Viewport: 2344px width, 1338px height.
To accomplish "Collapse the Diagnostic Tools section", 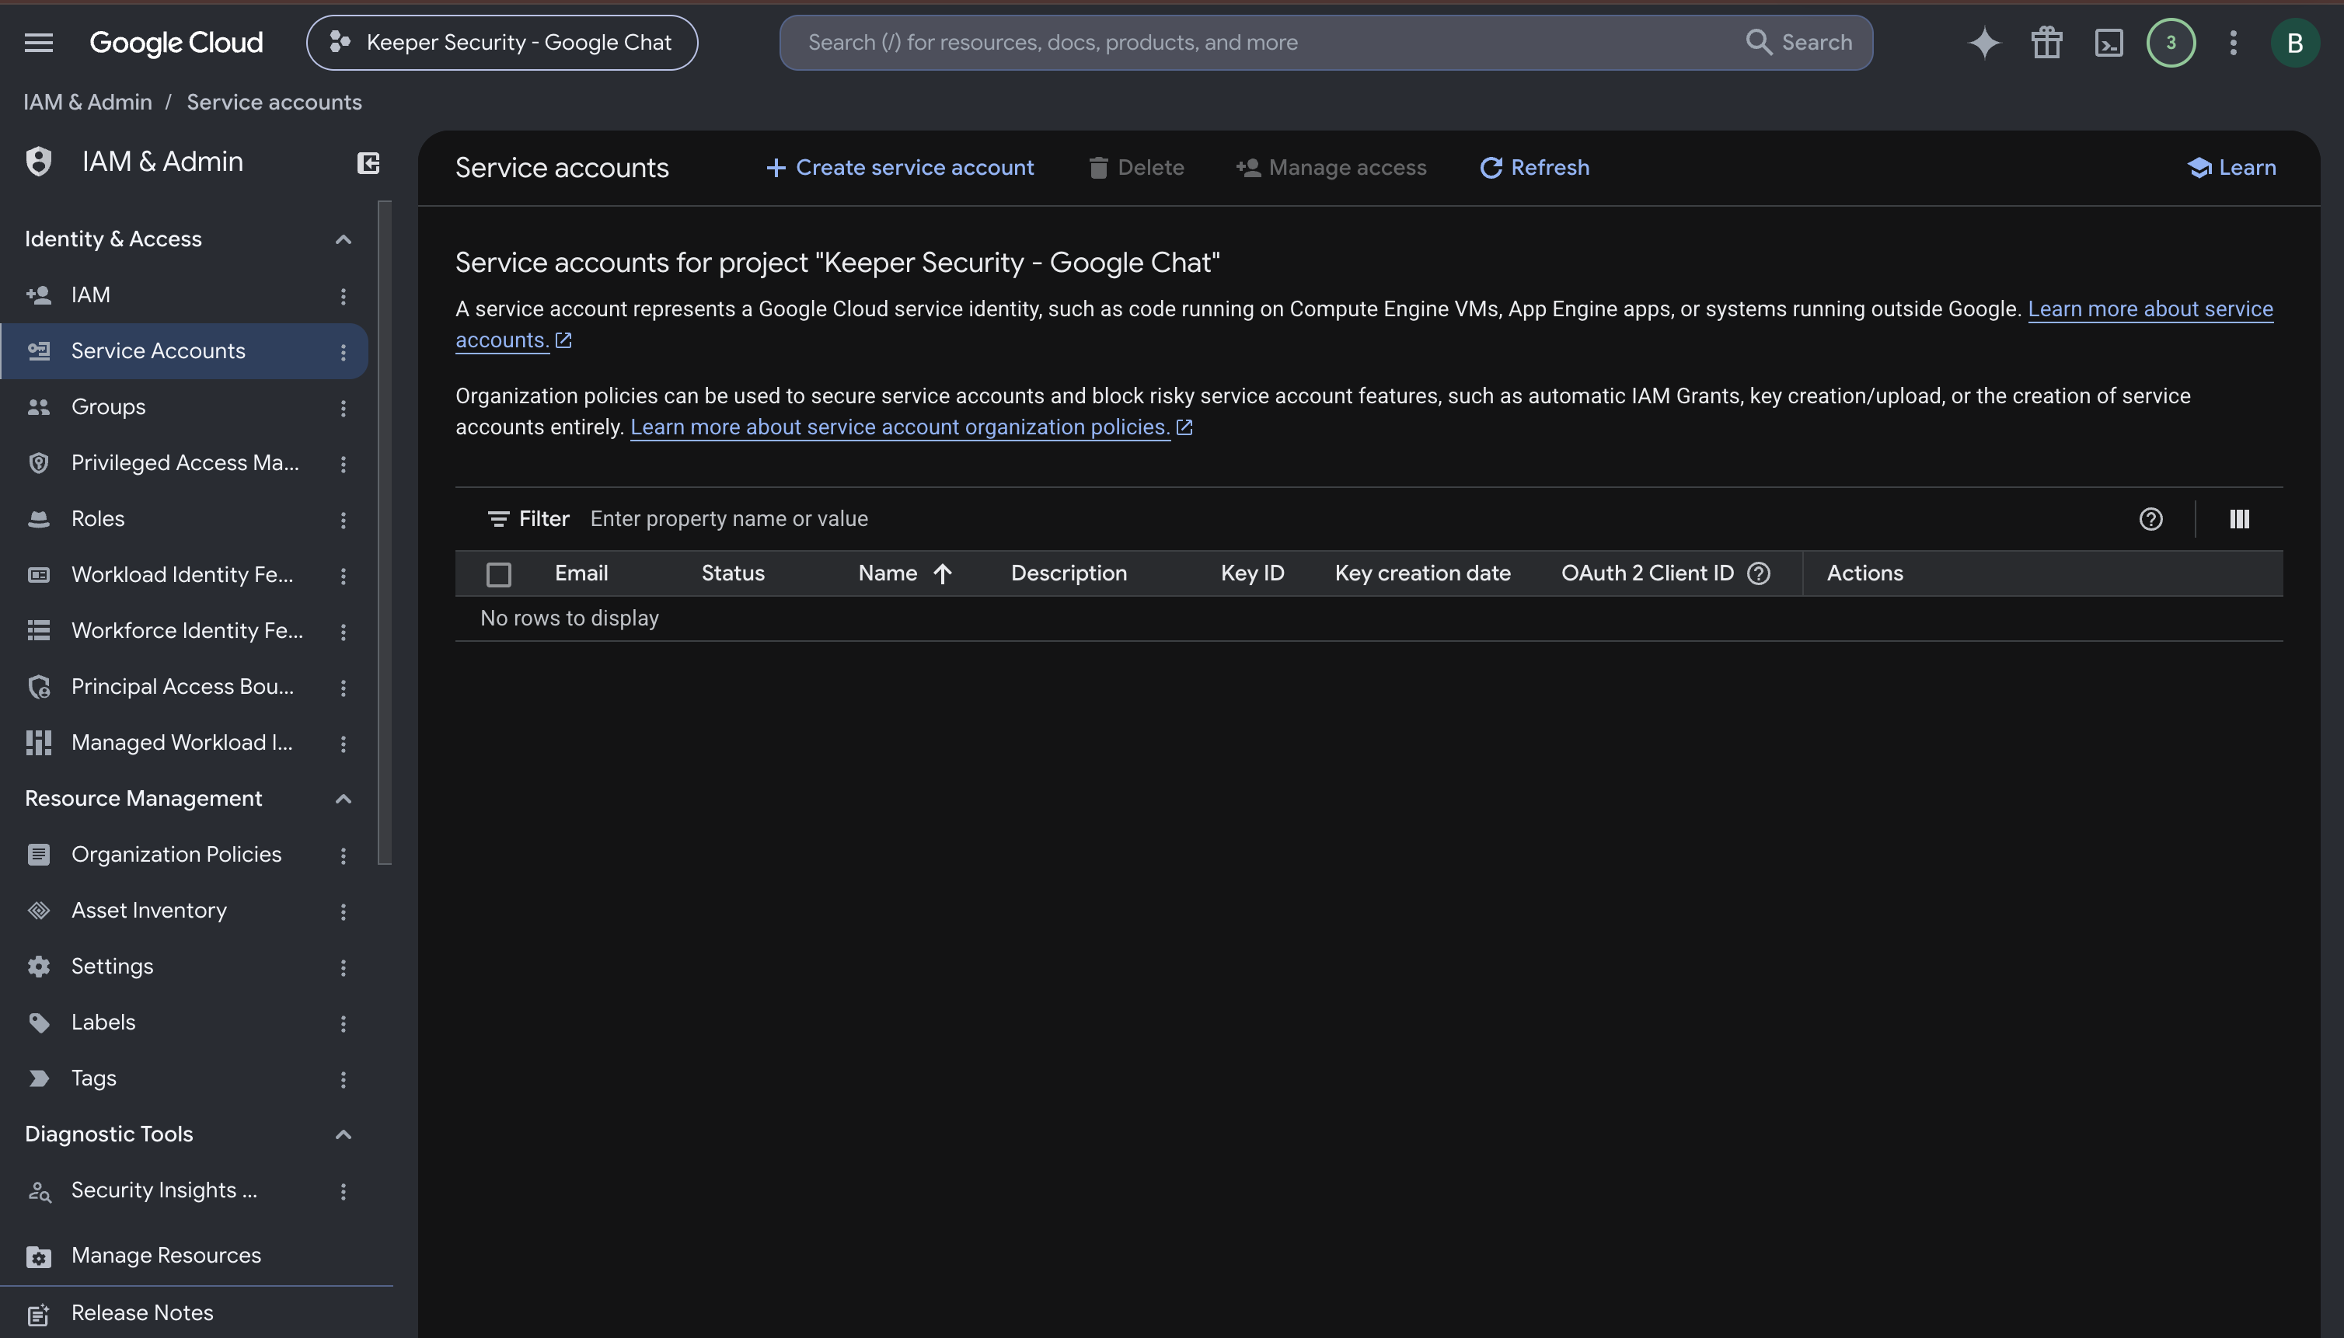I will click(x=343, y=1134).
